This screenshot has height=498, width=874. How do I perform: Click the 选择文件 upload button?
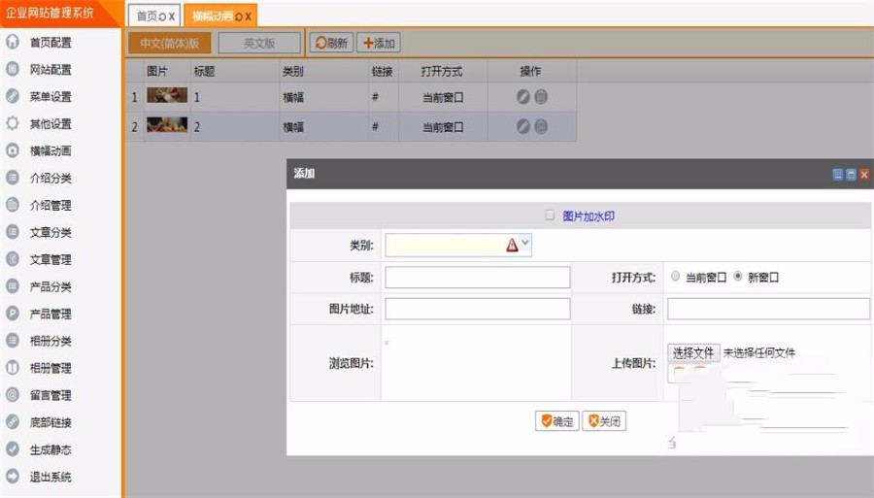693,352
